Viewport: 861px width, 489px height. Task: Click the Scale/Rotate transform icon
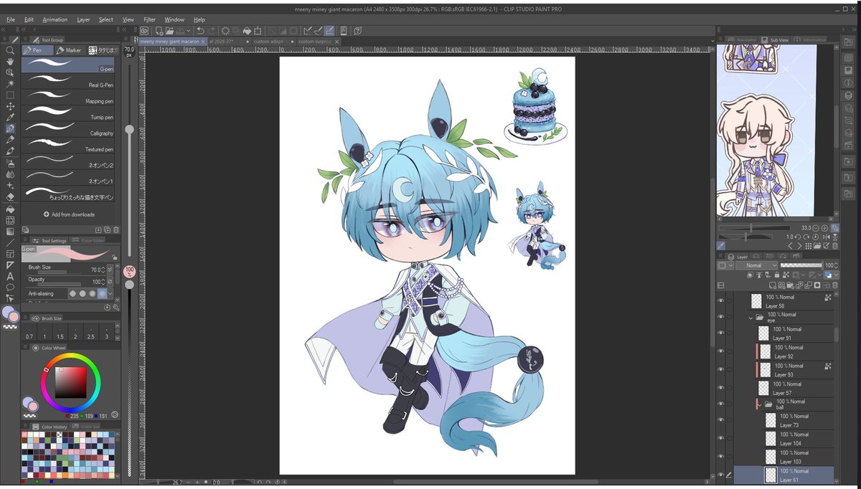[x=257, y=31]
